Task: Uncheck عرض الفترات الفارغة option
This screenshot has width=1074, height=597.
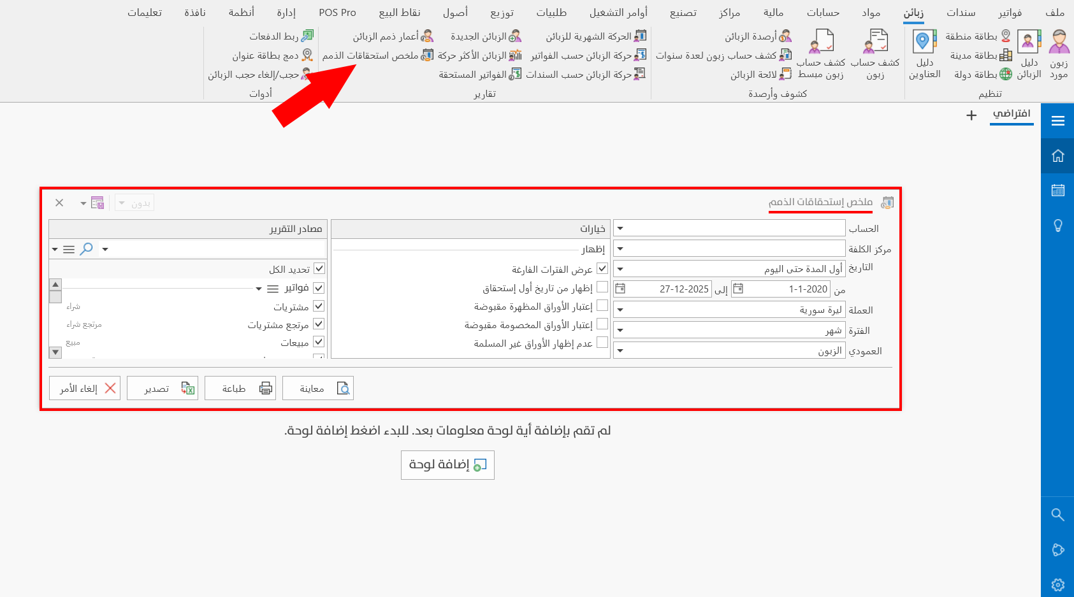Action: coord(602,268)
